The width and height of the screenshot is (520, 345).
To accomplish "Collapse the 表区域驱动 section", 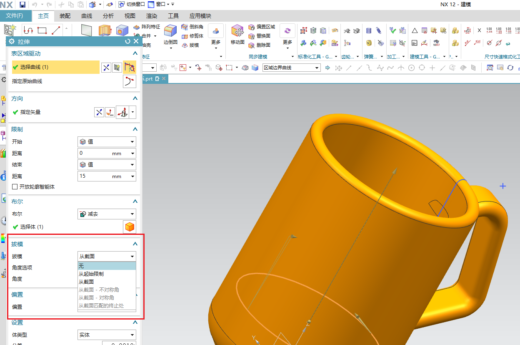I will (135, 53).
